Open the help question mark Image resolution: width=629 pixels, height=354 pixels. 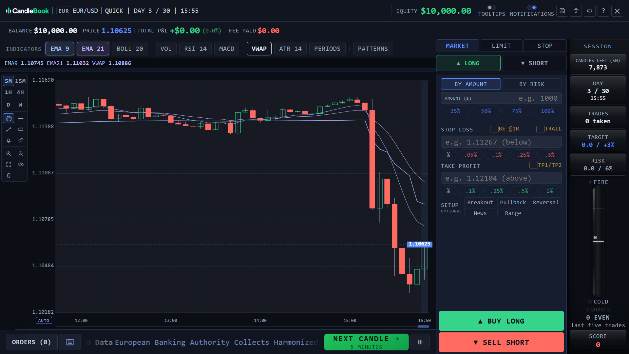(603, 11)
